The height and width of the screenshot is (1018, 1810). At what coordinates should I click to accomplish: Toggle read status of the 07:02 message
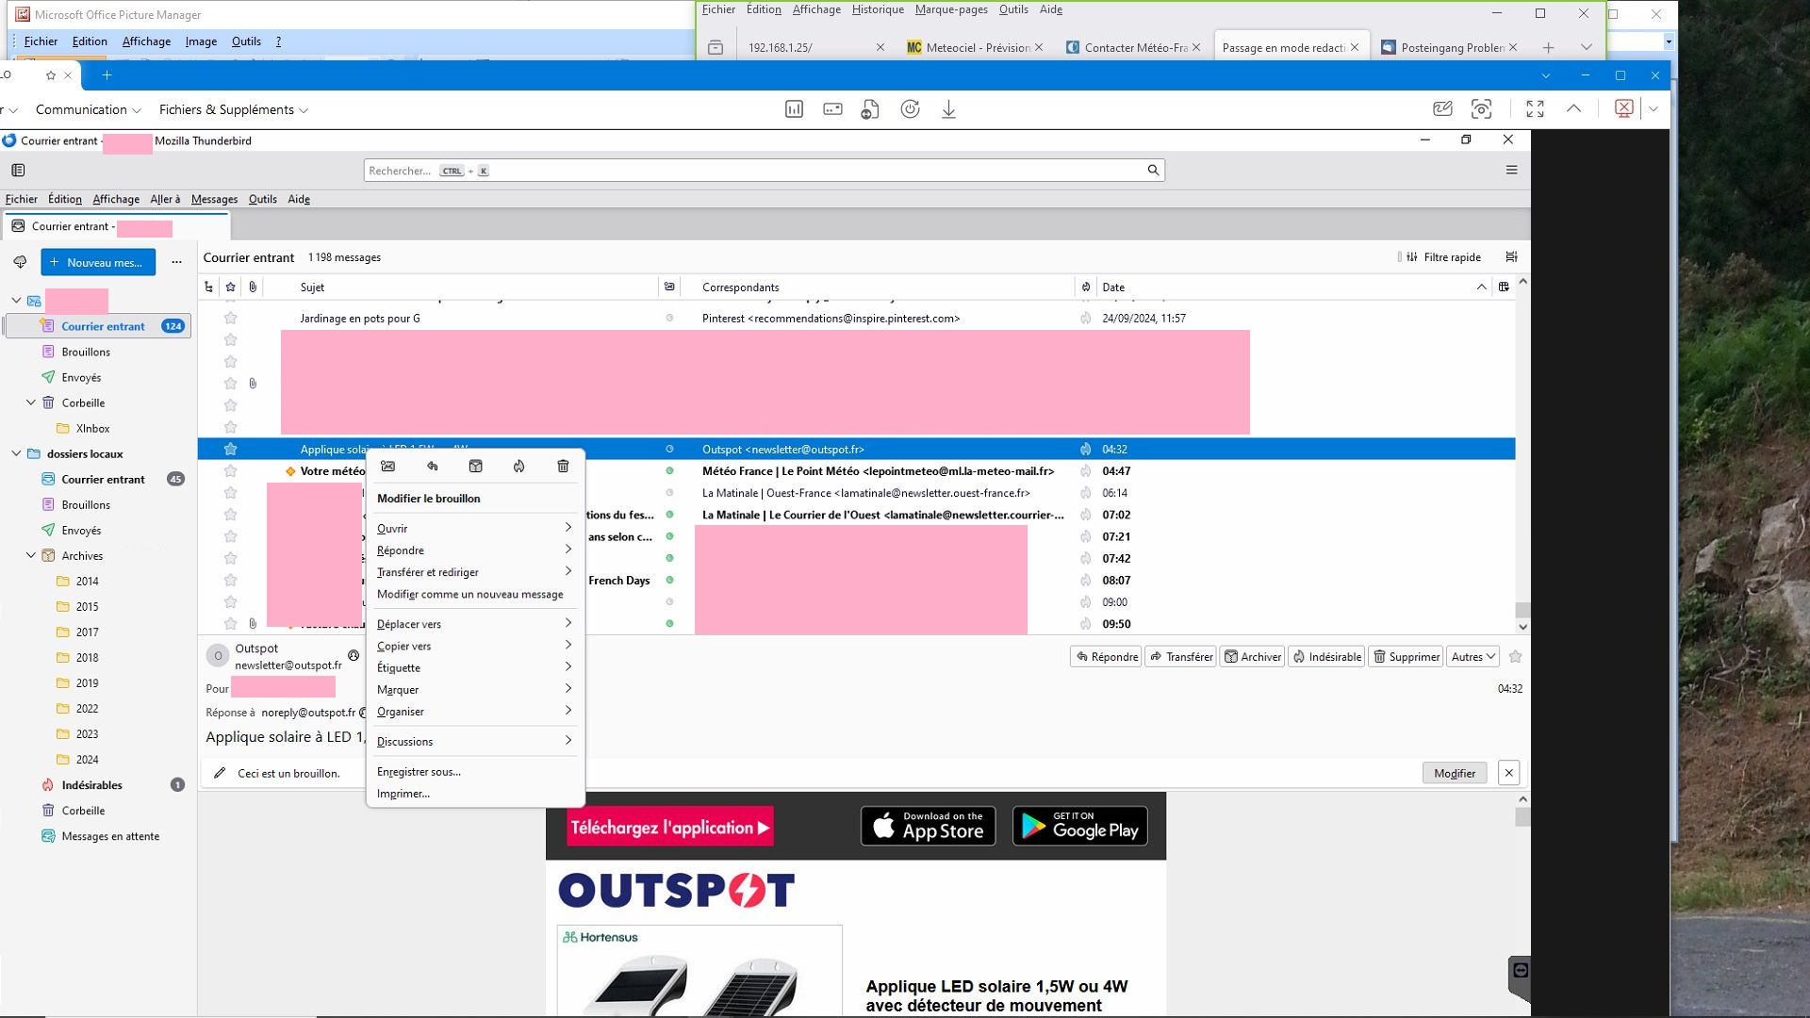(669, 515)
